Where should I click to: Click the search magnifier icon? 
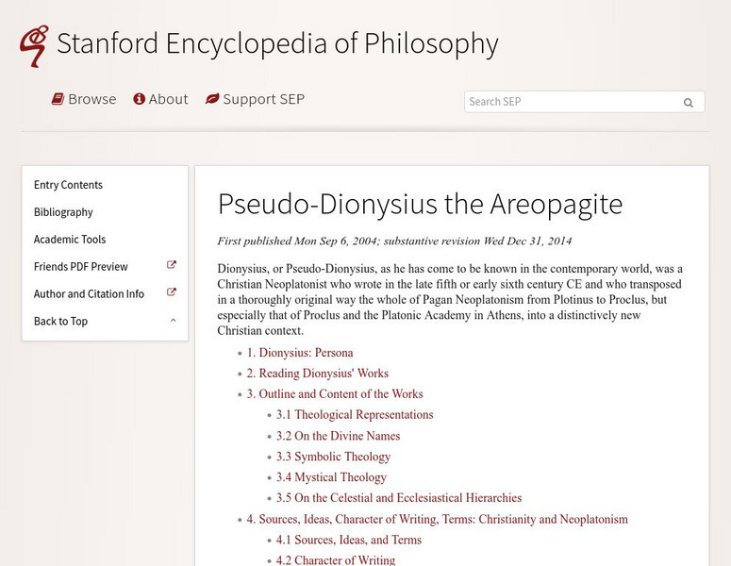click(x=689, y=103)
